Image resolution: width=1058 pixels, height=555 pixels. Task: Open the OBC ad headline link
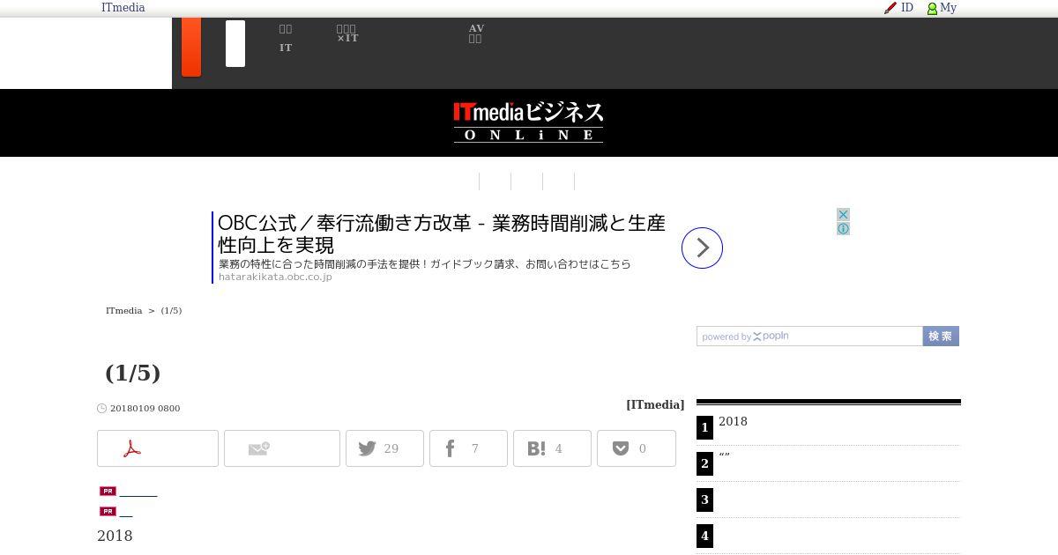441,233
